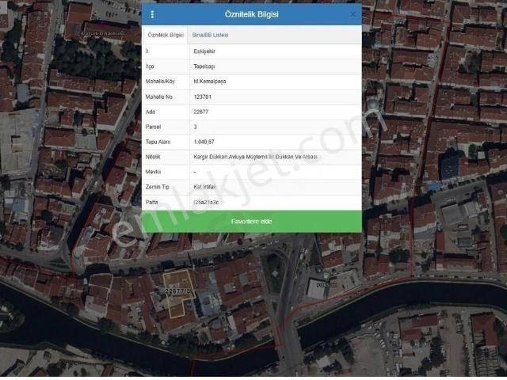Click the Mevkii row label
Image resolution: width=507 pixels, height=380 pixels.
pos(154,172)
